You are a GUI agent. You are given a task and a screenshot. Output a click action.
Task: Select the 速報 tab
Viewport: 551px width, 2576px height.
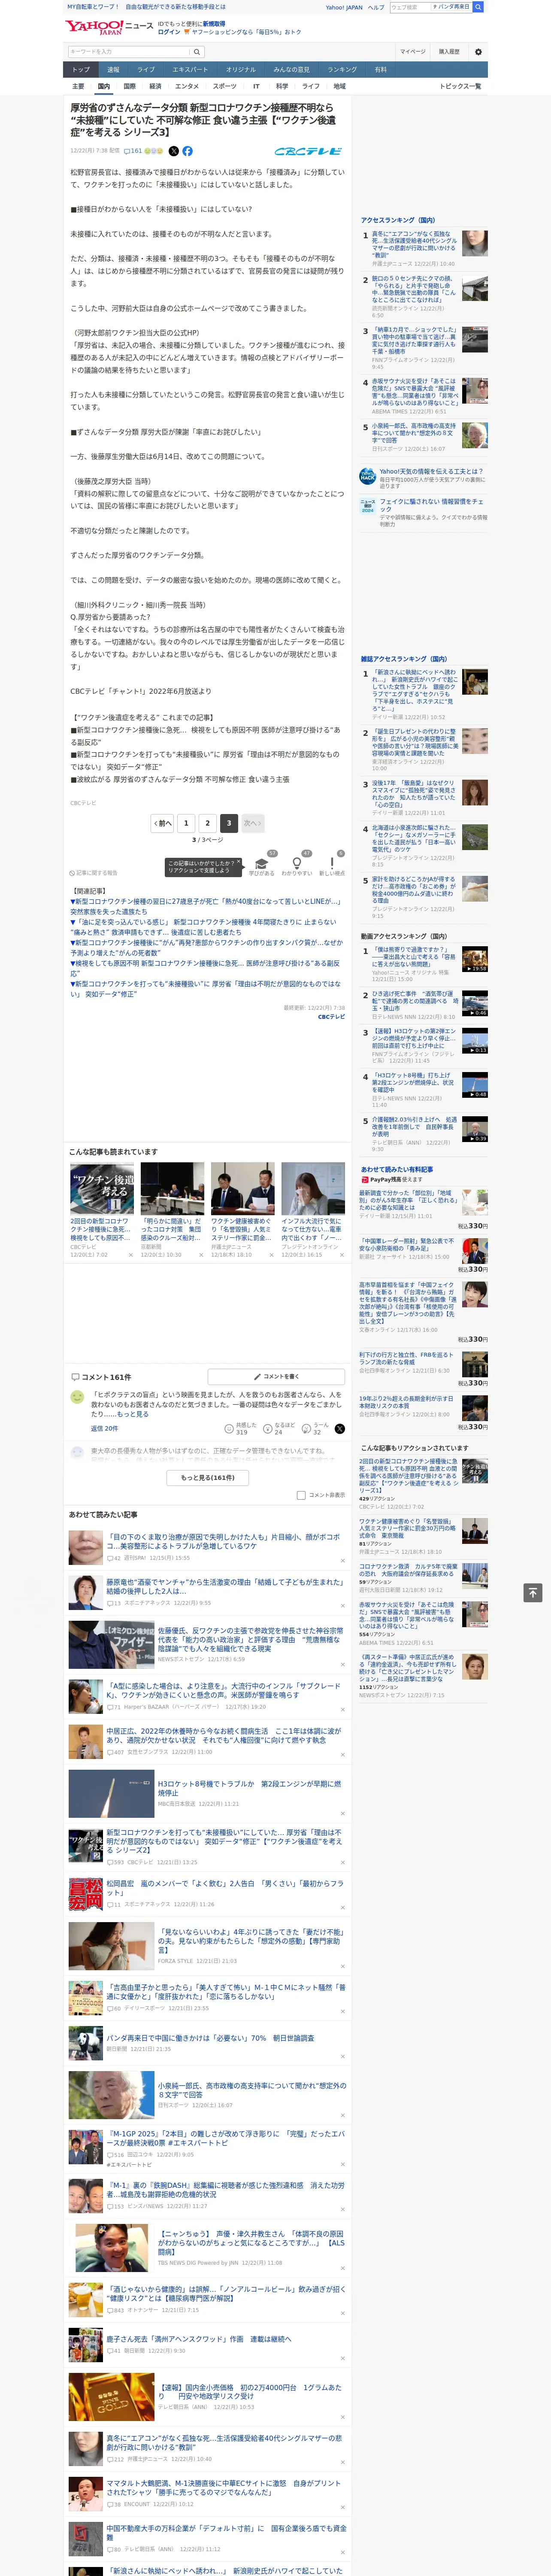[113, 70]
